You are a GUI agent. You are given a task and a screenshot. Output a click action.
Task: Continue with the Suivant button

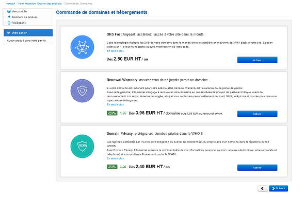click(x=279, y=188)
